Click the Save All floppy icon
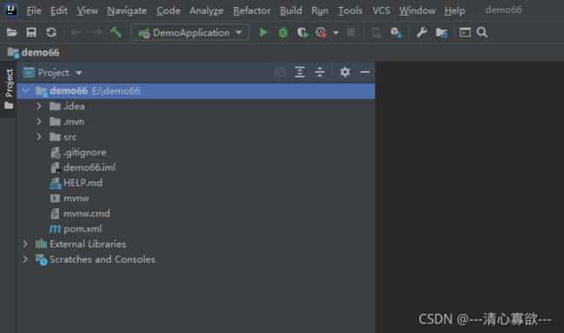Image resolution: width=564 pixels, height=333 pixels. 31,33
